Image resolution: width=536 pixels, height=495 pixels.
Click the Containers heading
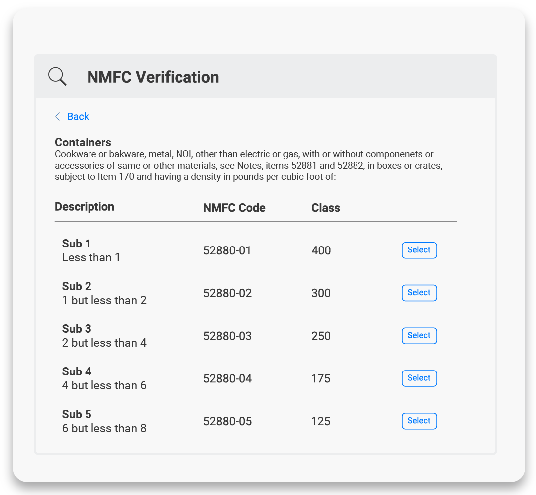(x=83, y=142)
